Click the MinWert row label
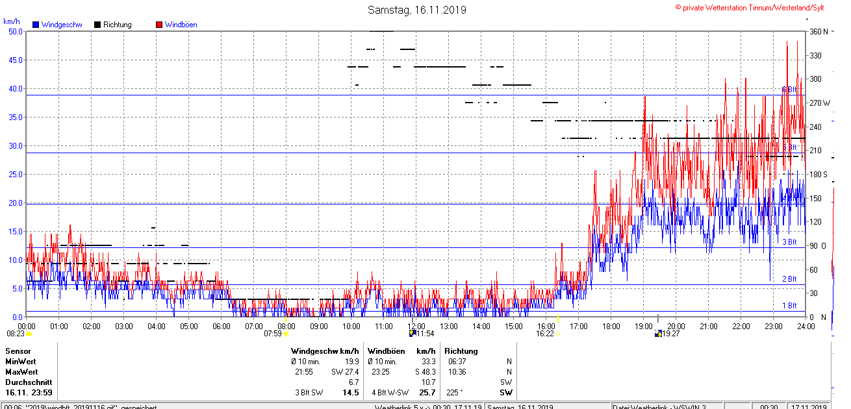 tap(20, 361)
